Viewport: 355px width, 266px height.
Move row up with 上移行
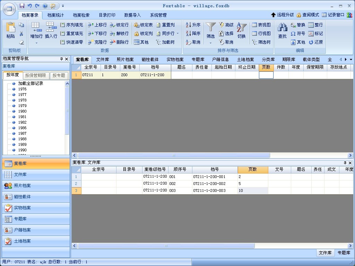pos(97,25)
